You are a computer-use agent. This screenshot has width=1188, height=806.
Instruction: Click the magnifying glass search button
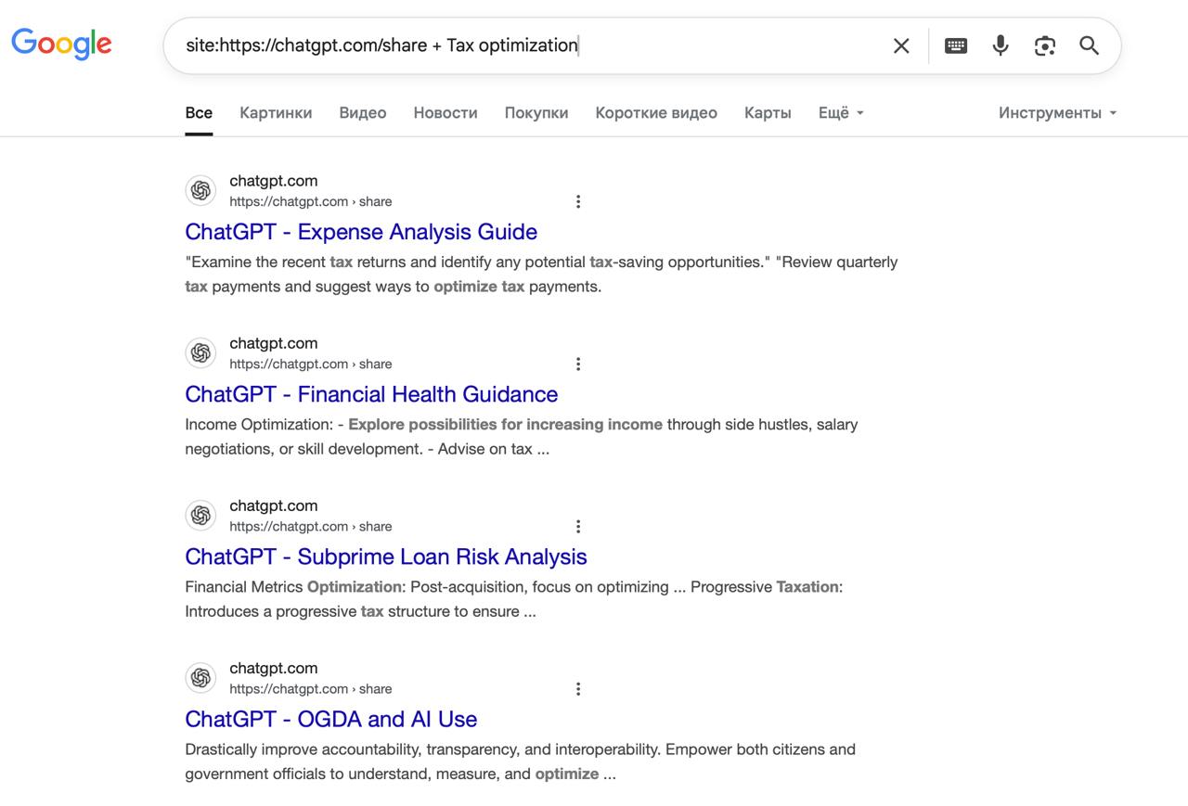pyautogui.click(x=1090, y=45)
